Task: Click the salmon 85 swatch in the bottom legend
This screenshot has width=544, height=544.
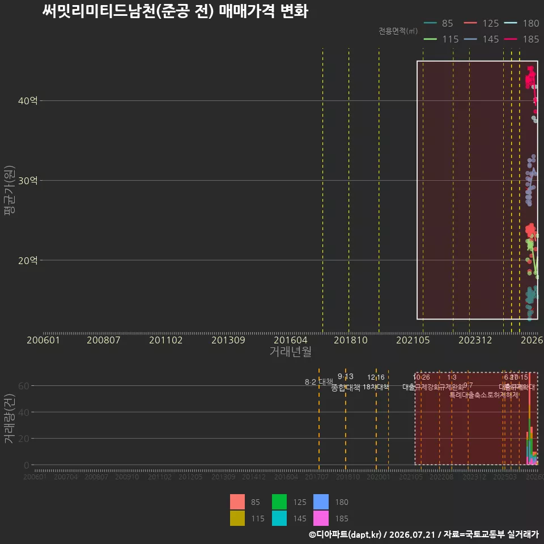Action: click(237, 501)
